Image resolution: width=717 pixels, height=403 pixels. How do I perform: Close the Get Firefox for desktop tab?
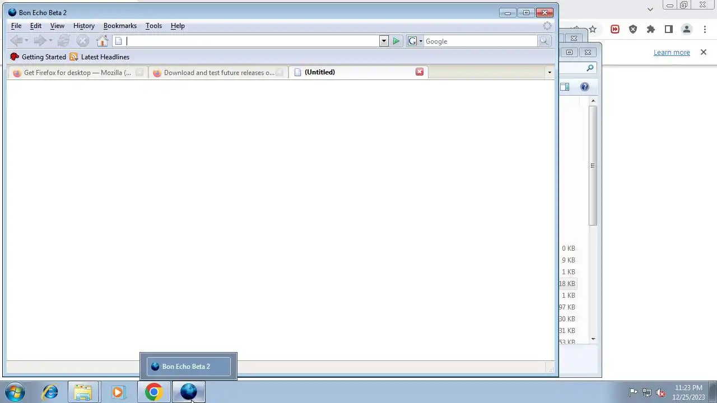(x=139, y=73)
